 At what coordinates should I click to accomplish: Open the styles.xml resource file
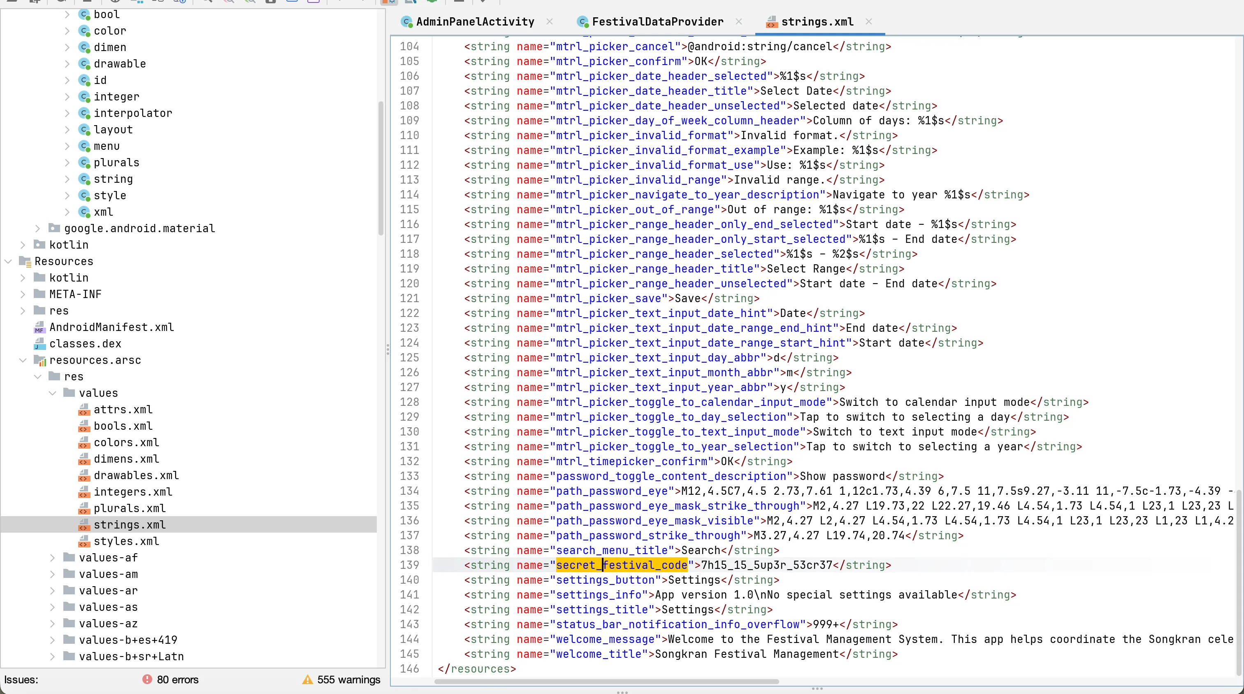126,541
